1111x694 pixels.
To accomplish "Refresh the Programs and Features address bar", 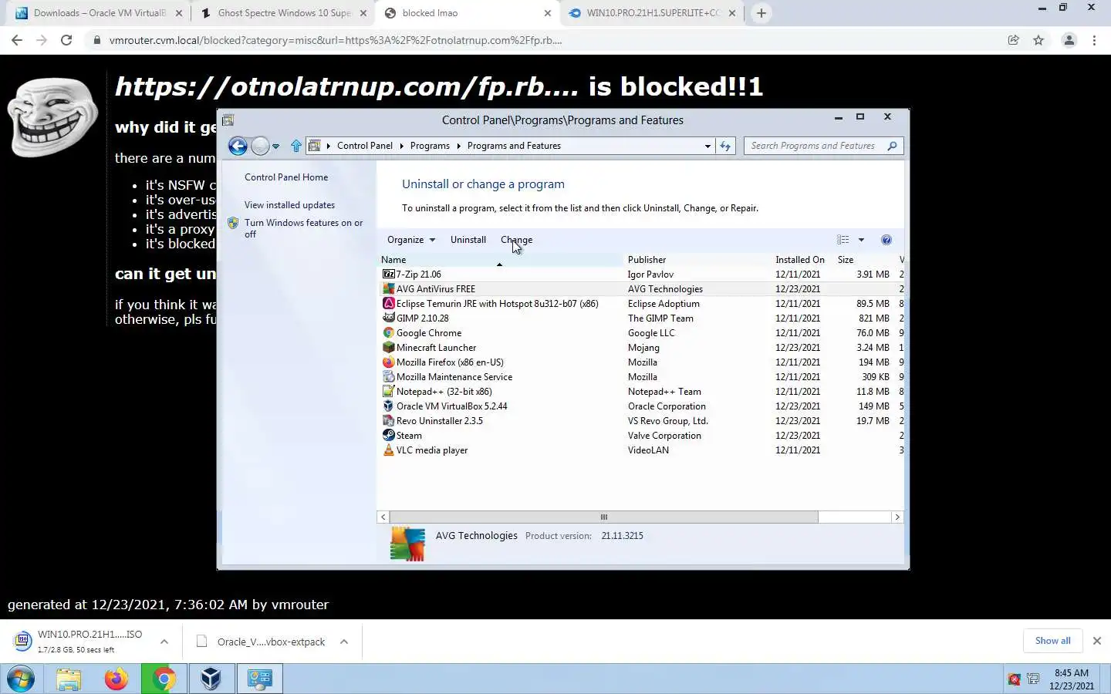I will (725, 146).
